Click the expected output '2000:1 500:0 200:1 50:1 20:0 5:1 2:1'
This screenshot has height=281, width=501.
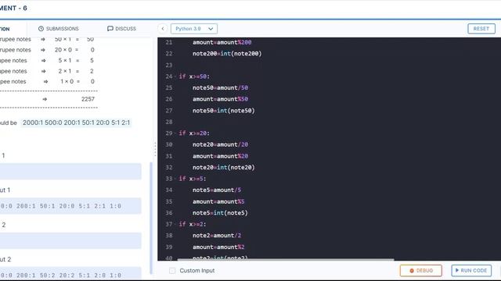(76, 123)
